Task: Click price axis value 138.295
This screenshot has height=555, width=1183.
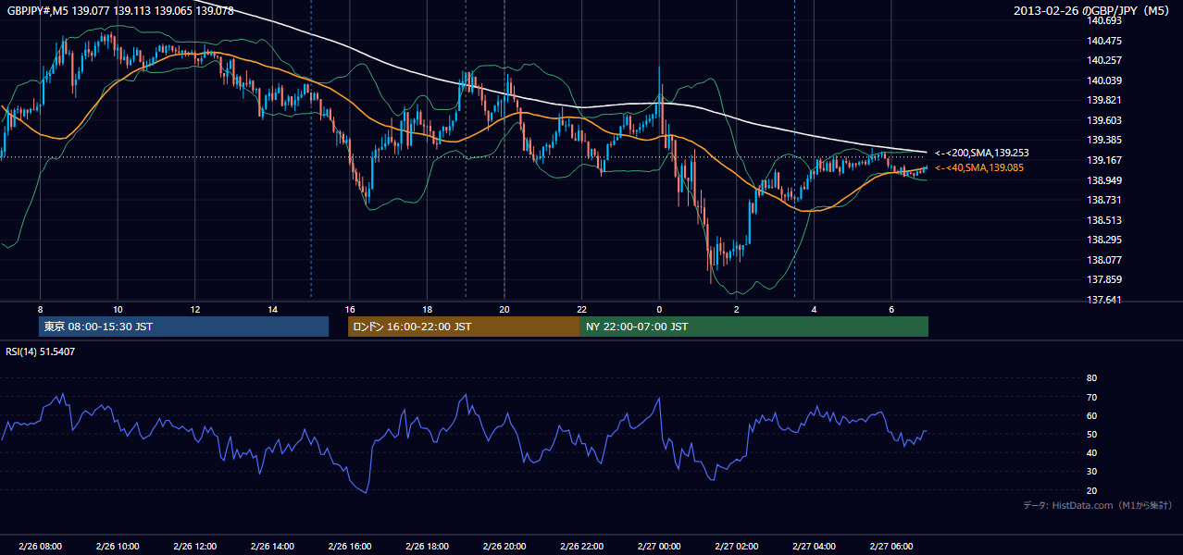Action: [1102, 240]
